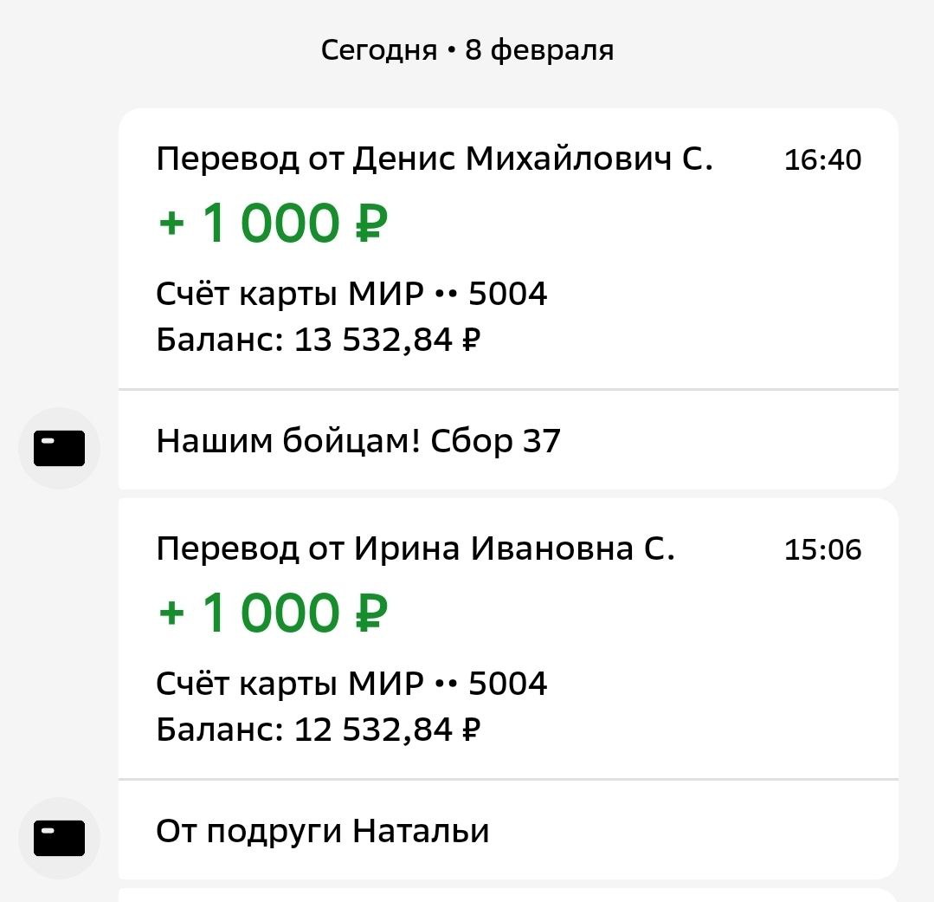This screenshot has height=902, width=934.
Task: Click 'Счёт карты МИР •• 5004' in second transfer
Action: [351, 685]
